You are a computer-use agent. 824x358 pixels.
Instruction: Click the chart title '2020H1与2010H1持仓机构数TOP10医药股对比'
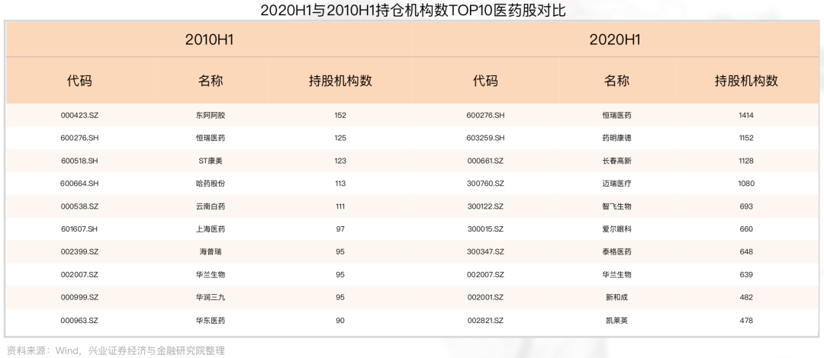[413, 11]
